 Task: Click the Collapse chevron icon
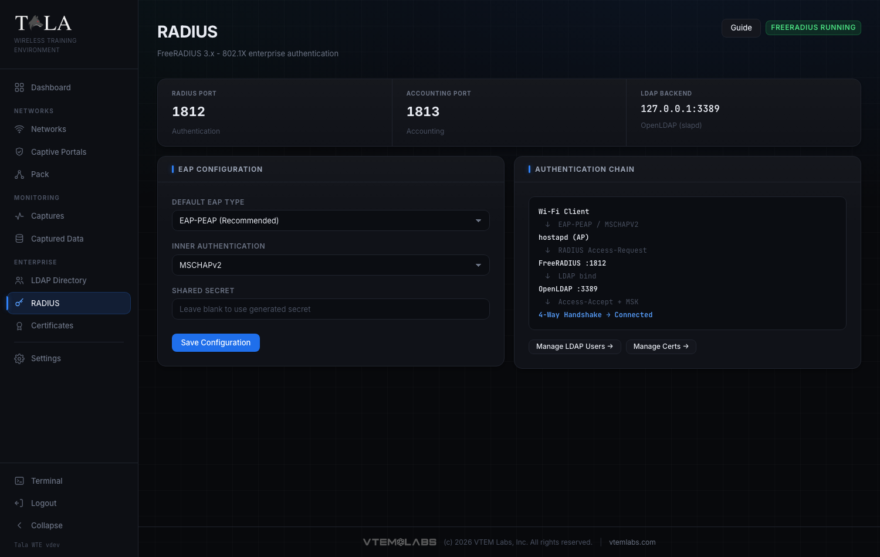(19, 525)
